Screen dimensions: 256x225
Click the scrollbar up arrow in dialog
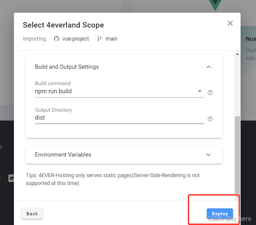click(237, 54)
